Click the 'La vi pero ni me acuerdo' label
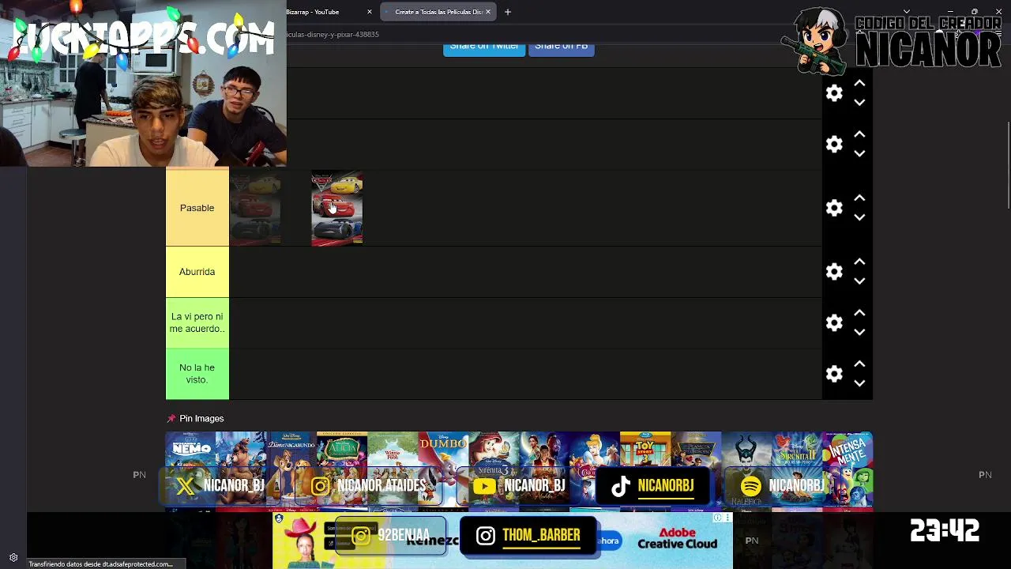This screenshot has height=569, width=1011. point(197,322)
